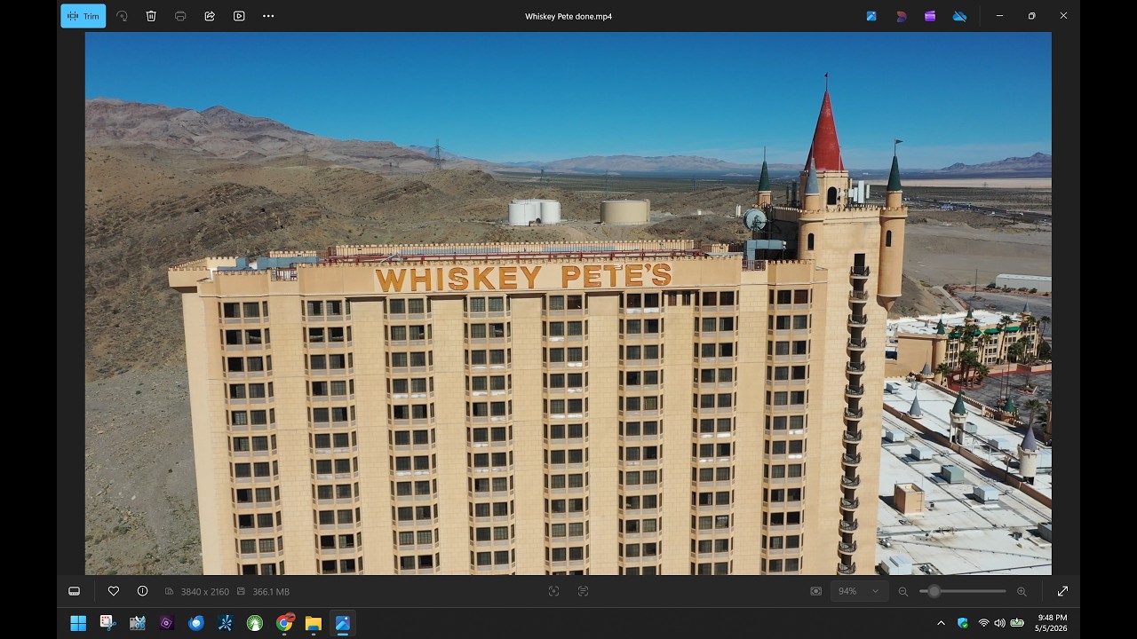Open the See more ellipsis menu
Viewport: 1137px width, 639px height.
(268, 16)
